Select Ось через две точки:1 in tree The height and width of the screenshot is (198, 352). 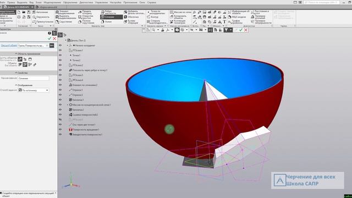click(x=82, y=125)
